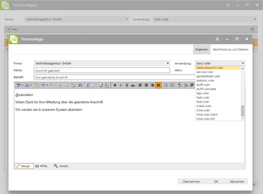Click the paste options icon after Omega
This screenshot has height=194, width=263.
click(36, 85)
